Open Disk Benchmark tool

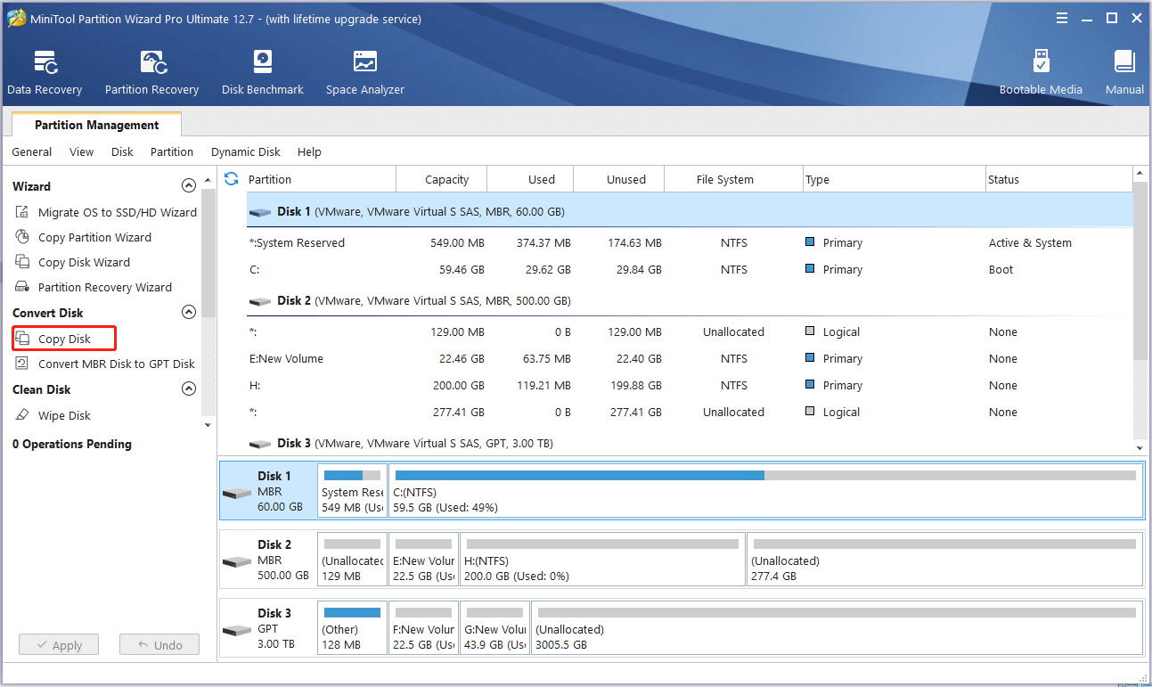(x=263, y=73)
